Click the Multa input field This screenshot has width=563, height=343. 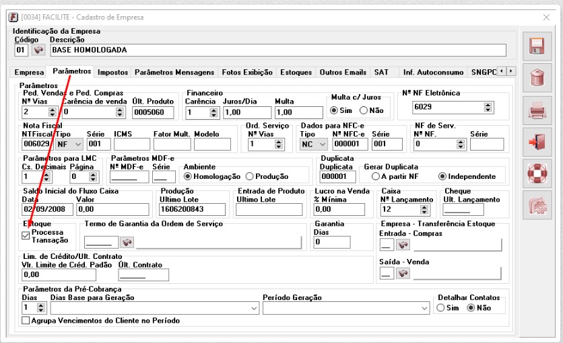(x=299, y=112)
